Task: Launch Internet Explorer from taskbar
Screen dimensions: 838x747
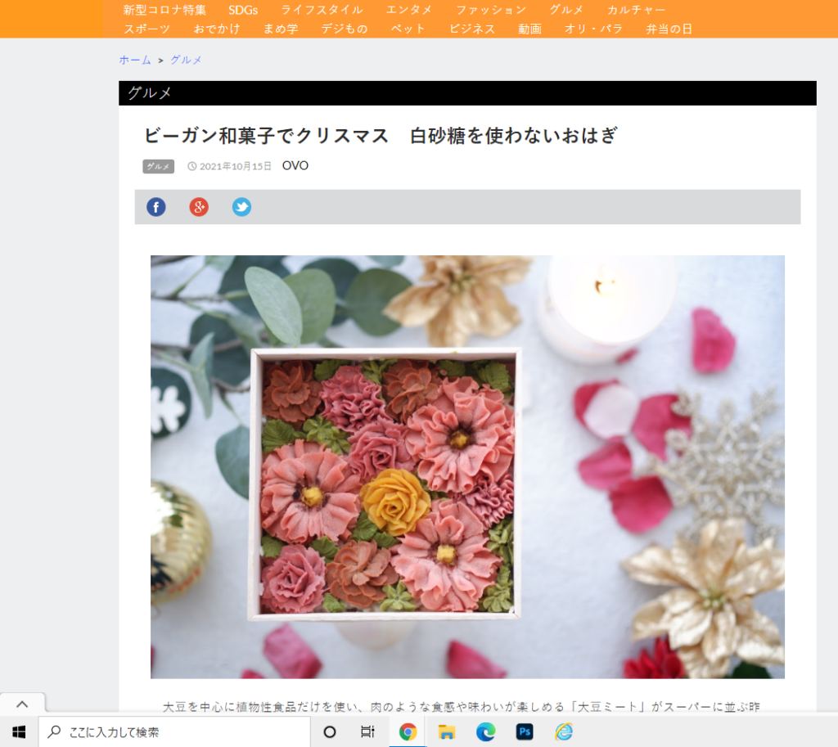Action: pos(563,731)
